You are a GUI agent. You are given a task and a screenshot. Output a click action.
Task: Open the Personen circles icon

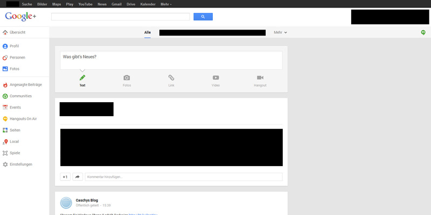tap(5, 58)
